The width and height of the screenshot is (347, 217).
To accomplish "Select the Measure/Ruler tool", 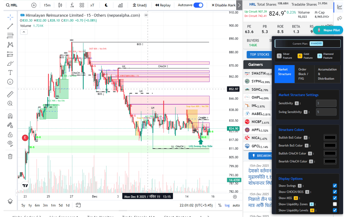I will coord(10,94).
